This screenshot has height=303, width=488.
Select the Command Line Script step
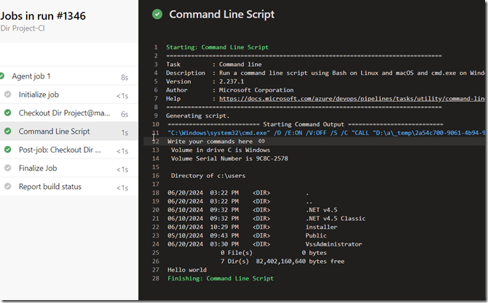(68, 132)
